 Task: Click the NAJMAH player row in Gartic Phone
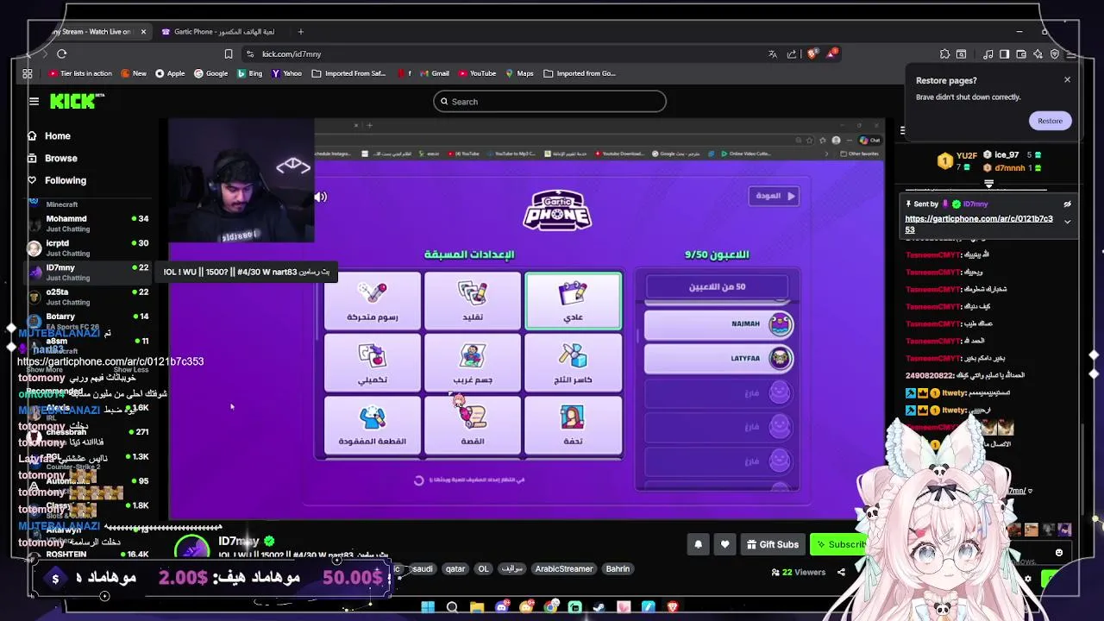pos(718,324)
